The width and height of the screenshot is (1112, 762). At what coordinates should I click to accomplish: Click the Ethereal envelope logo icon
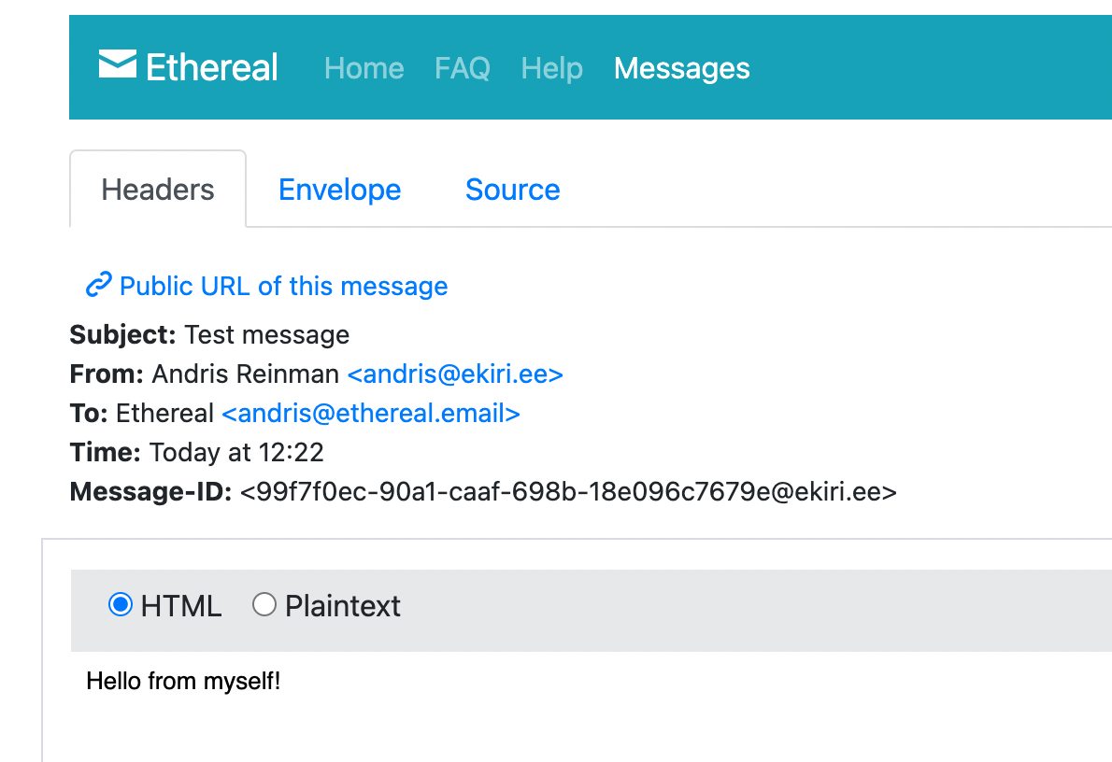(118, 65)
